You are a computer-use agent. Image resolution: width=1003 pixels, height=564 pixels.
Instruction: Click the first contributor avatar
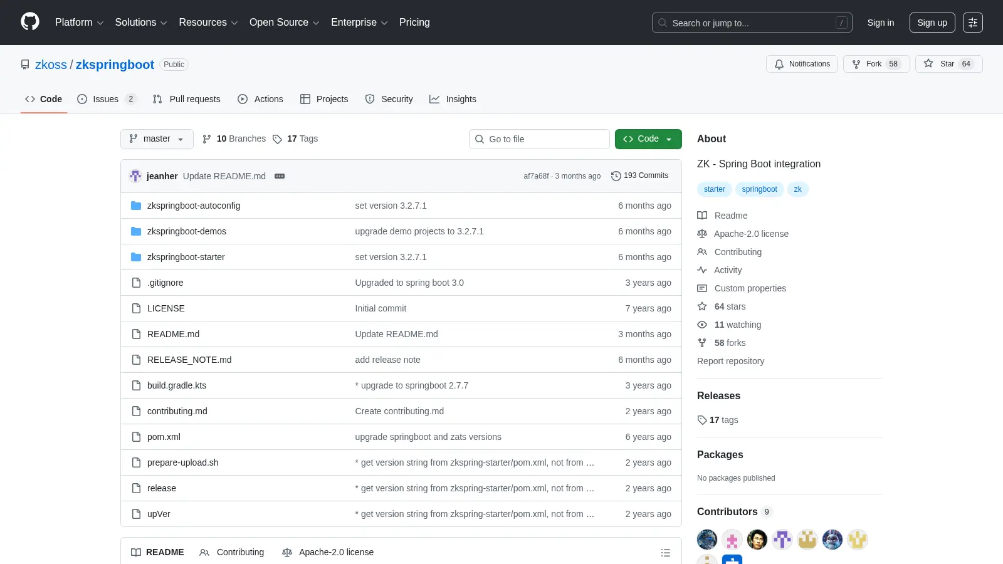pos(707,540)
